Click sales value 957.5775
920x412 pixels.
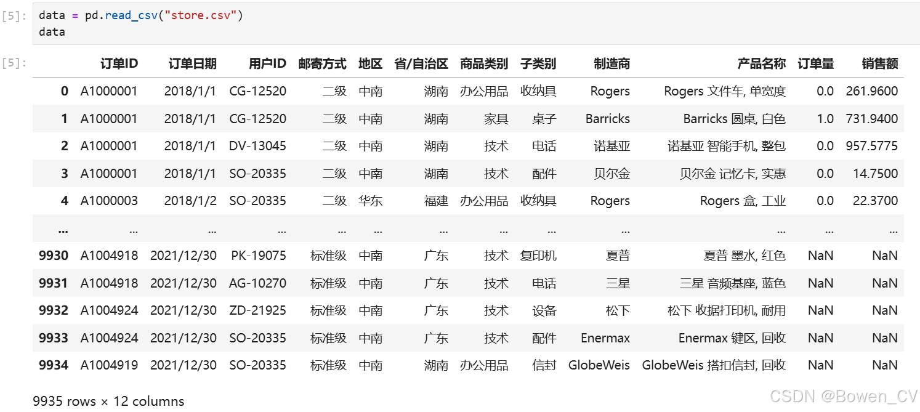pyautogui.click(x=872, y=146)
